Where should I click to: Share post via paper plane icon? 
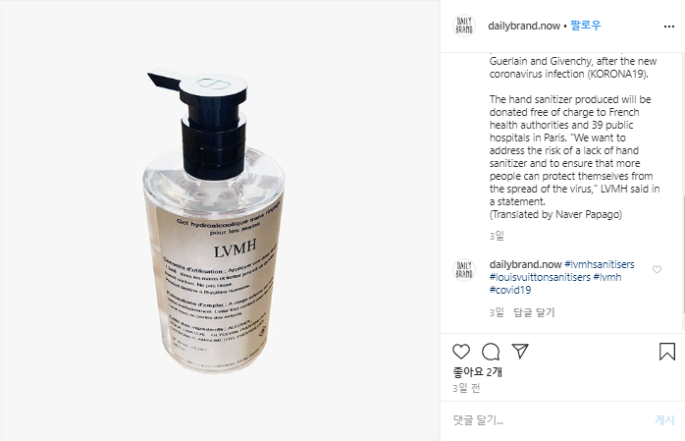pos(520,351)
